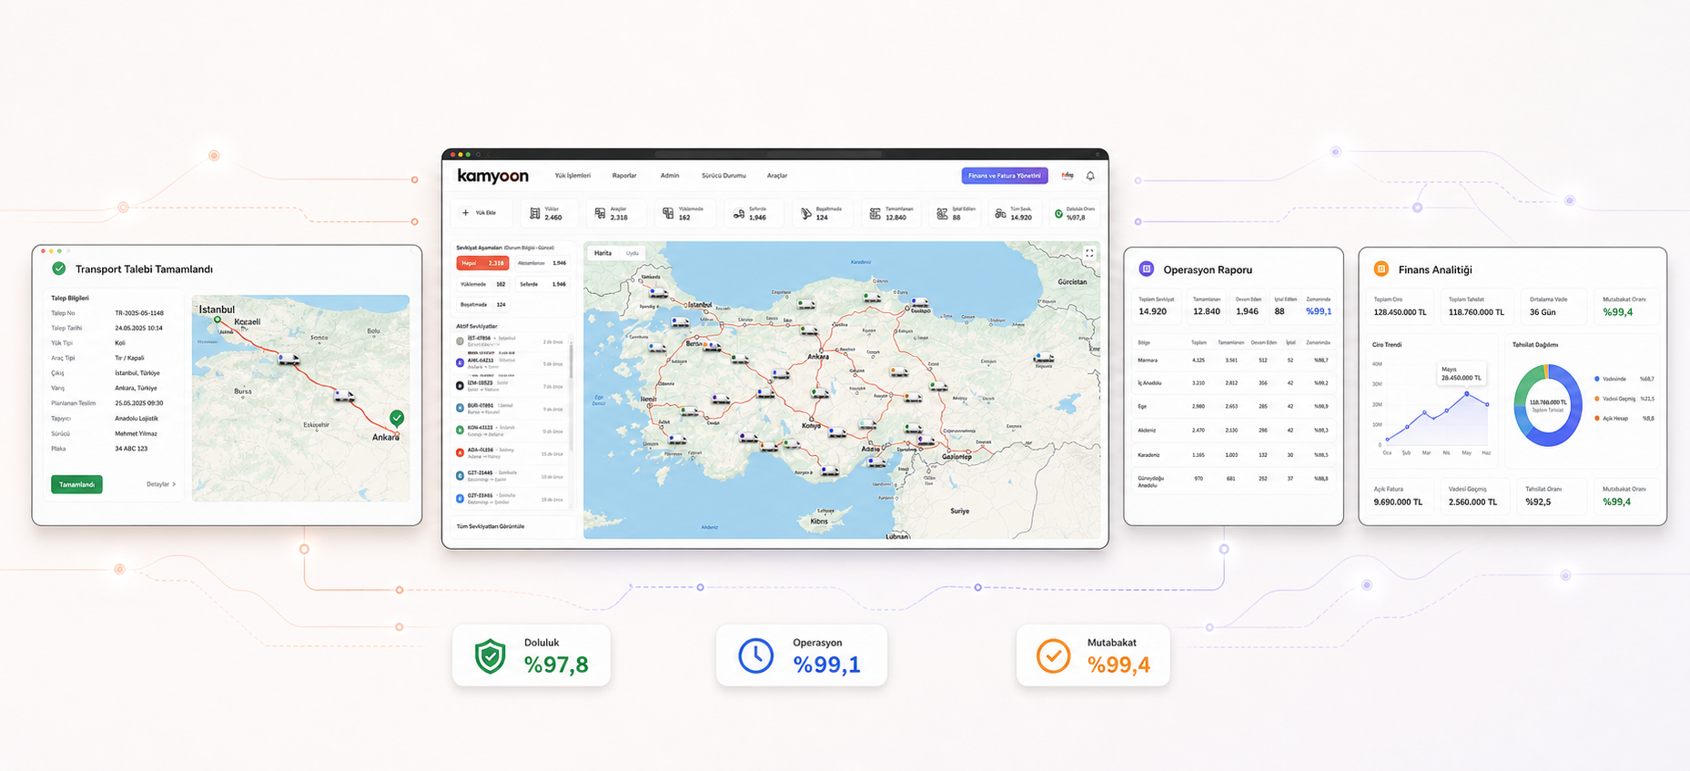Select the Boşaltmada 124 stage filter
Screen dimensions: 1690x771
tap(483, 305)
